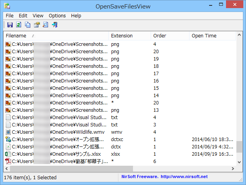Open the Properties toolbar icon

(37, 25)
